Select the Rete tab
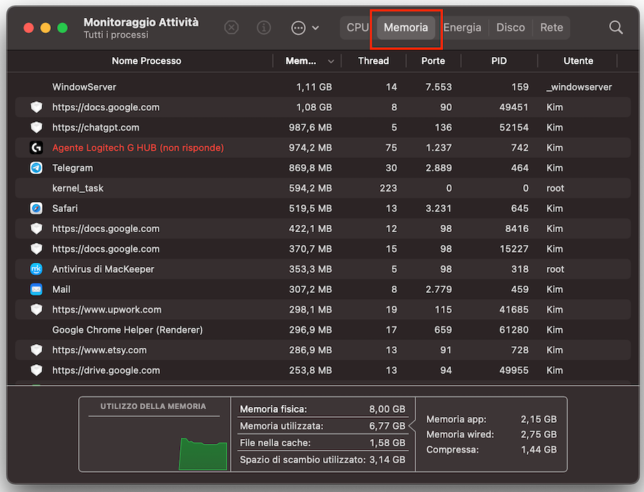This screenshot has height=492, width=644. click(551, 28)
